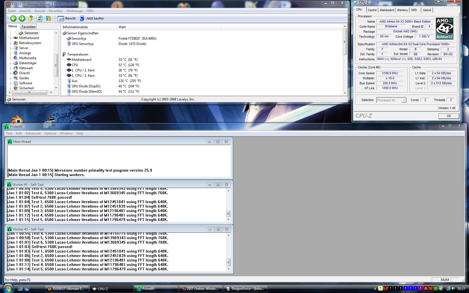Expand the Anzeige tree node

pos(11,53)
